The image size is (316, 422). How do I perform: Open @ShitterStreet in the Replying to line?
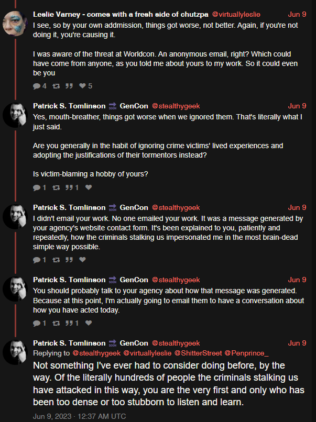[x=198, y=353]
